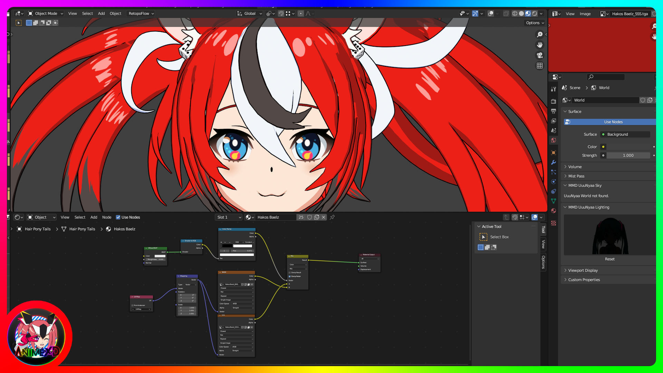The width and height of the screenshot is (663, 373).
Task: Toggle the viewport gizmo display button
Action: tap(475, 13)
